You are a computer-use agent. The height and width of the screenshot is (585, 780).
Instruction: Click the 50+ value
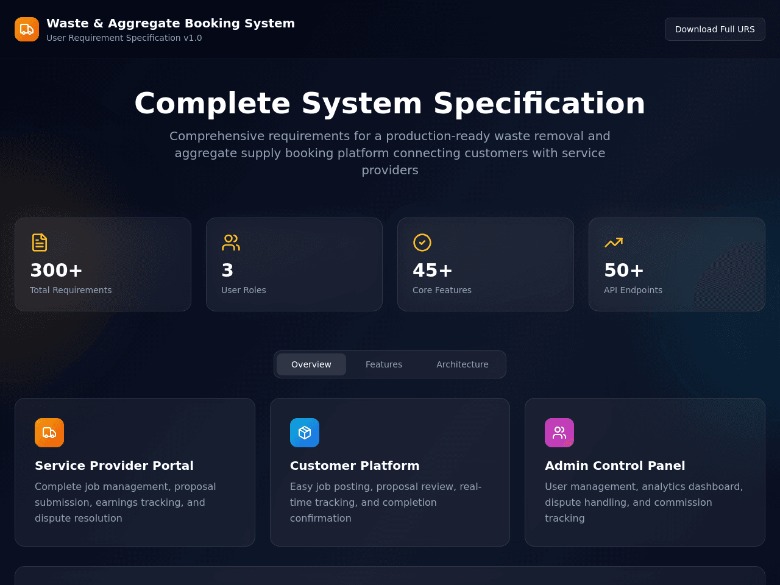click(624, 270)
